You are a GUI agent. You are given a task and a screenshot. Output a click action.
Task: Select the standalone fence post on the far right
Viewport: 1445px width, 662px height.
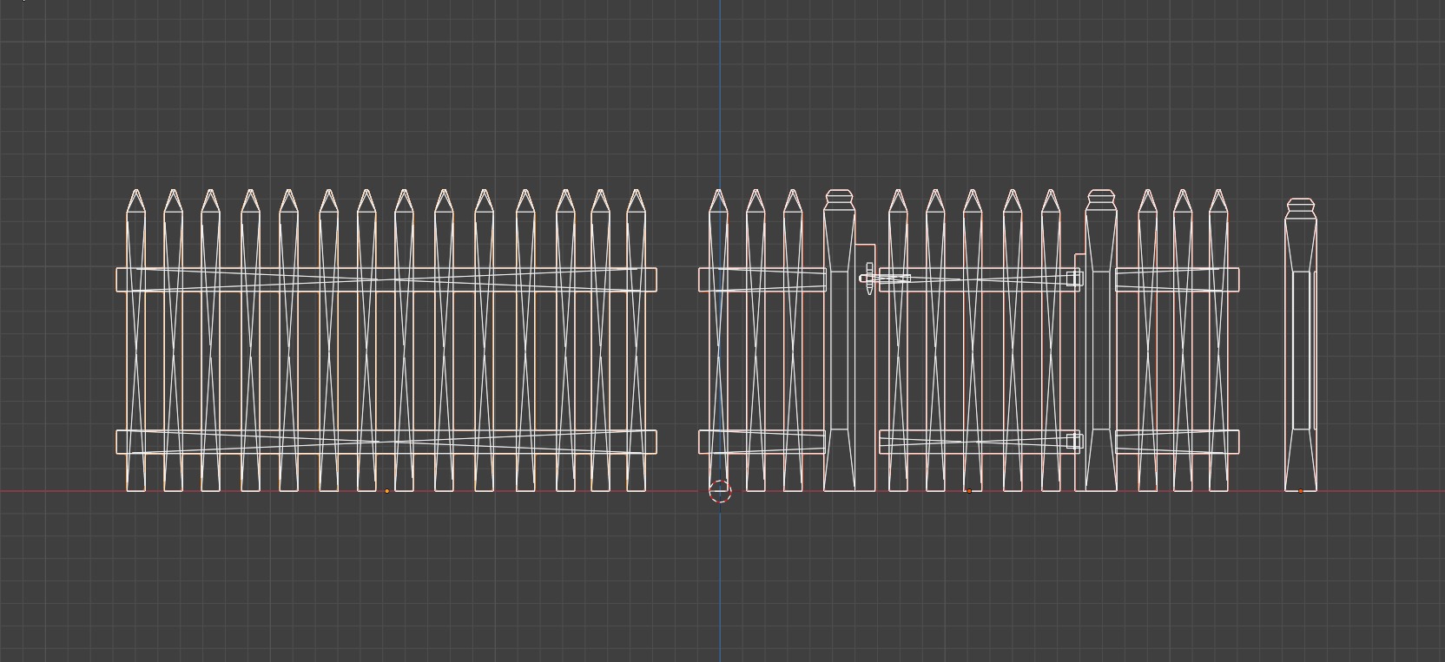point(1301,344)
